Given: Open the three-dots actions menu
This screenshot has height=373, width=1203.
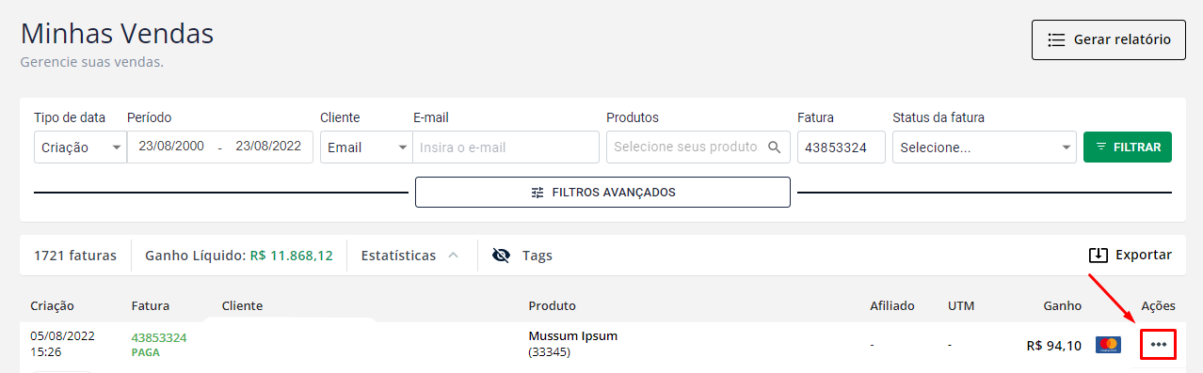Looking at the screenshot, I should (1158, 345).
